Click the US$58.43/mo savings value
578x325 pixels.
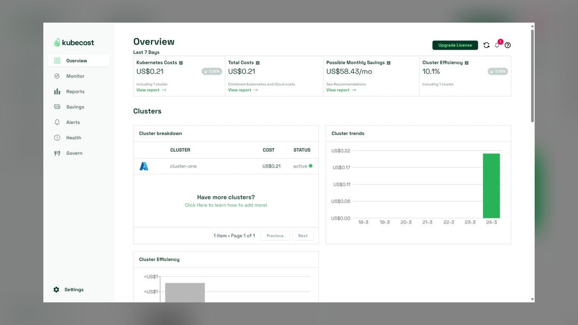tap(349, 71)
